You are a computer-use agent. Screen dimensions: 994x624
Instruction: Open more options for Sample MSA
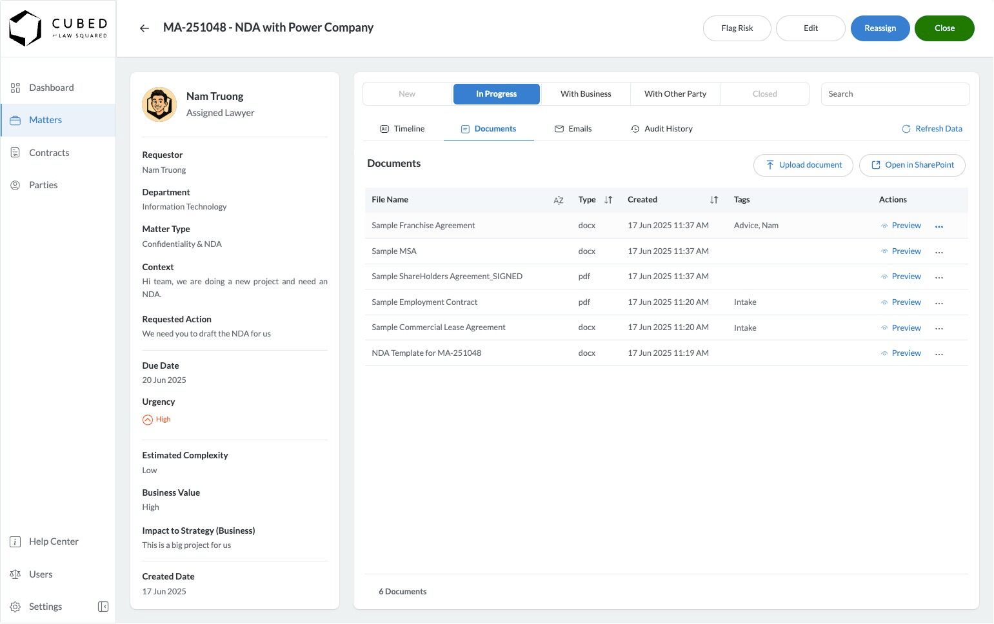coord(939,252)
